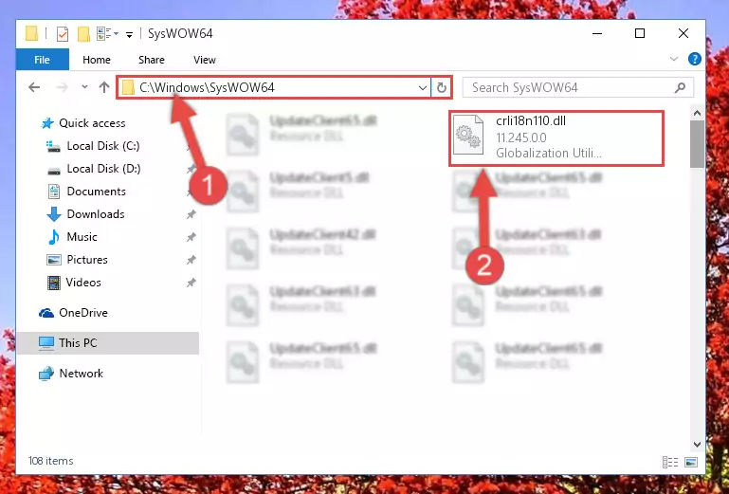Switch to Details view in status bar
729x494 pixels.
(x=670, y=462)
